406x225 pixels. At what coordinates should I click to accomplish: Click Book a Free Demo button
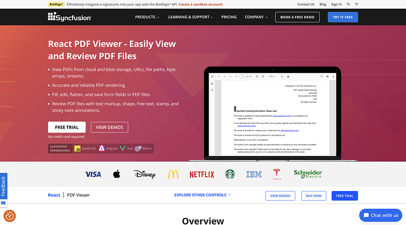[297, 17]
